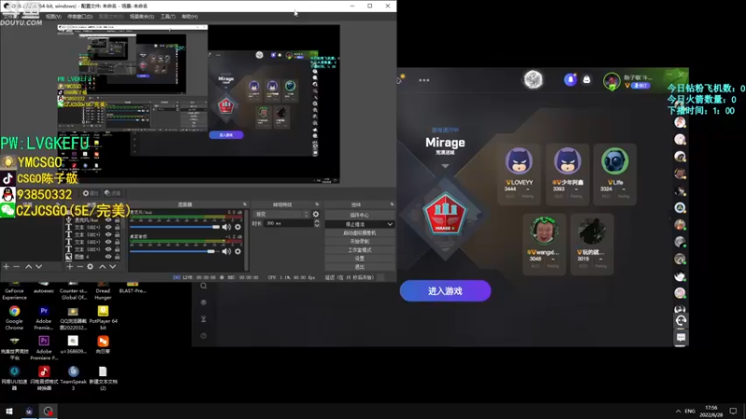746x419 pixels.
Task: Expand the map dropdown arrow under Mirage
Action: click(445, 166)
